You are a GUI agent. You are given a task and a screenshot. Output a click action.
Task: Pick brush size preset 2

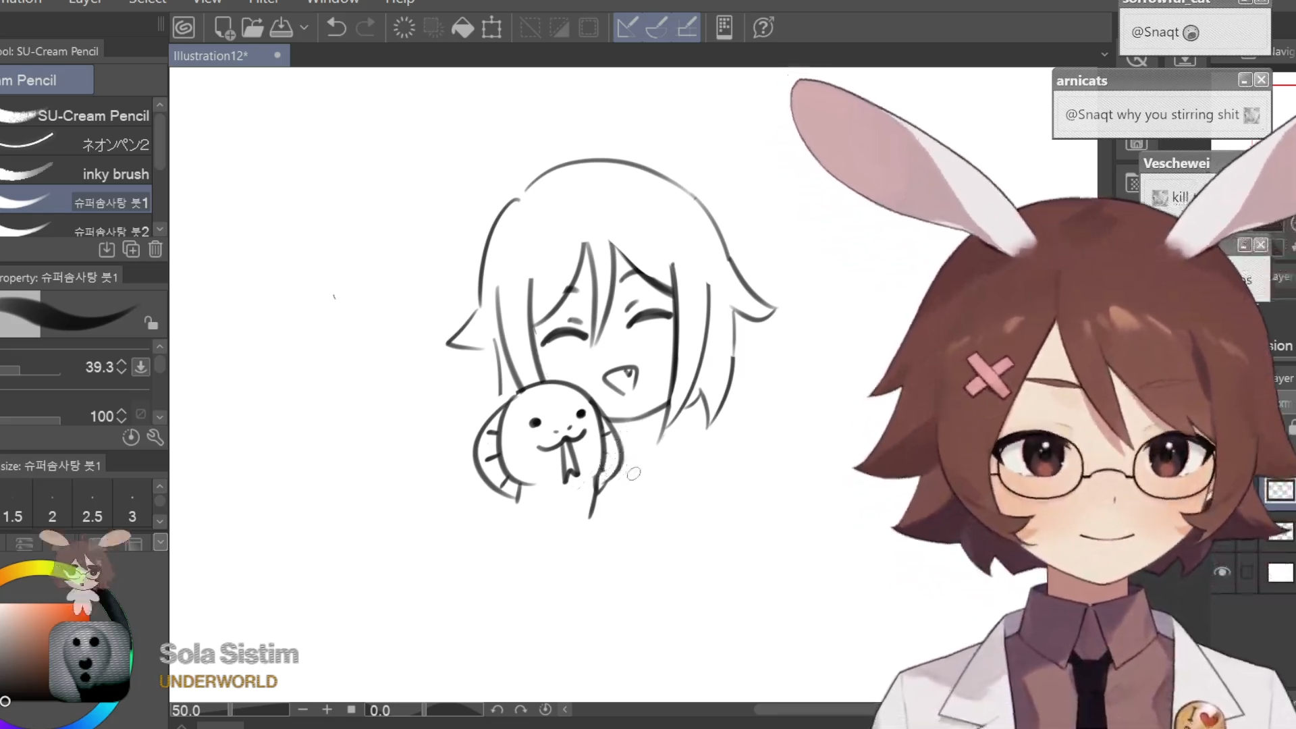coord(52,508)
